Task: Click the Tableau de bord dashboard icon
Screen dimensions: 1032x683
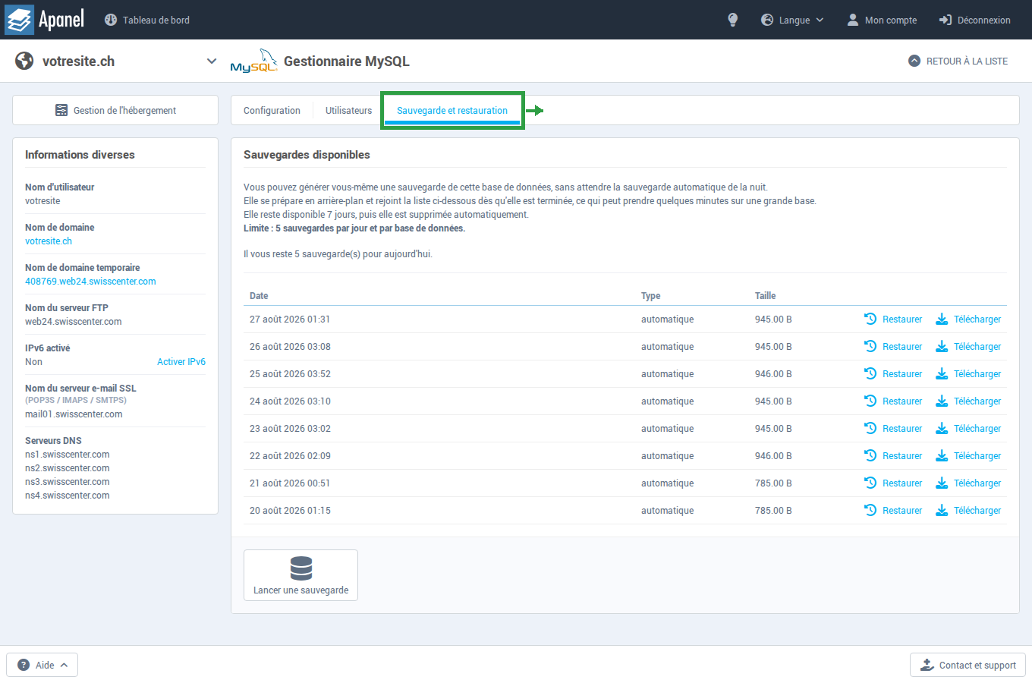Action: coord(111,20)
